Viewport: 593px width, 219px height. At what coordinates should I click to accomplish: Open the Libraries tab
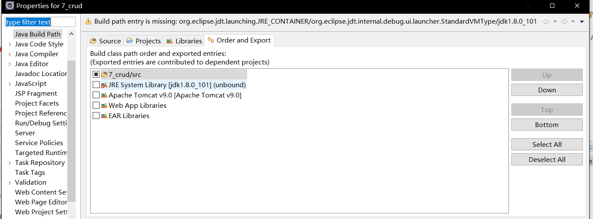[184, 41]
